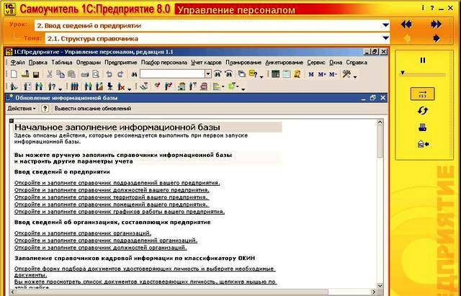This screenshot has height=296, width=461.
Task: Open Print Preview magnifier icon
Action: coord(96,74)
